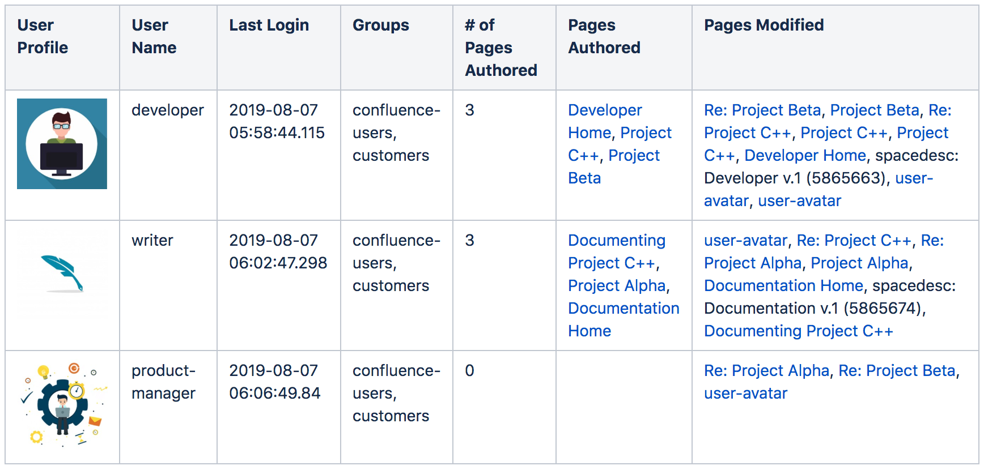984x470 pixels.
Task: Open Re: Project Beta in product-manager's Pages Modified
Action: (897, 370)
